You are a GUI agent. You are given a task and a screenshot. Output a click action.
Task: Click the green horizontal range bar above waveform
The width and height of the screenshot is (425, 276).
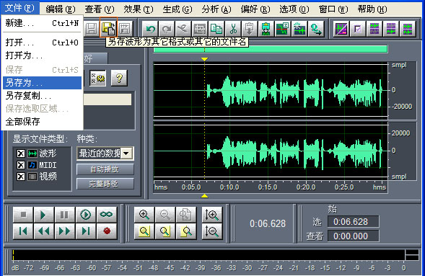(271, 49)
